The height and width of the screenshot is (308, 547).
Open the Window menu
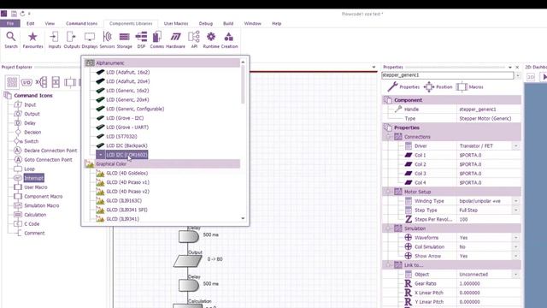[x=253, y=23]
